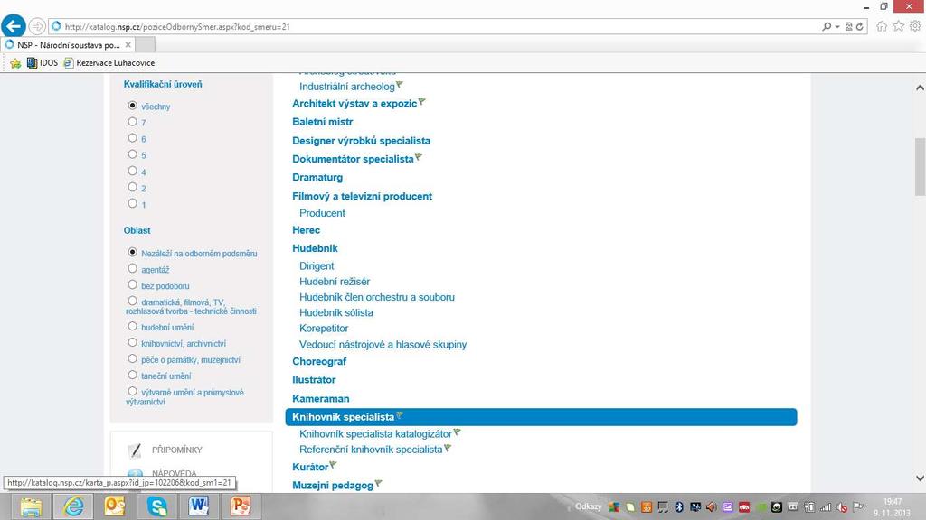The width and height of the screenshot is (926, 520).
Task: Open PowerPoint from the taskbar
Action: 241,506
